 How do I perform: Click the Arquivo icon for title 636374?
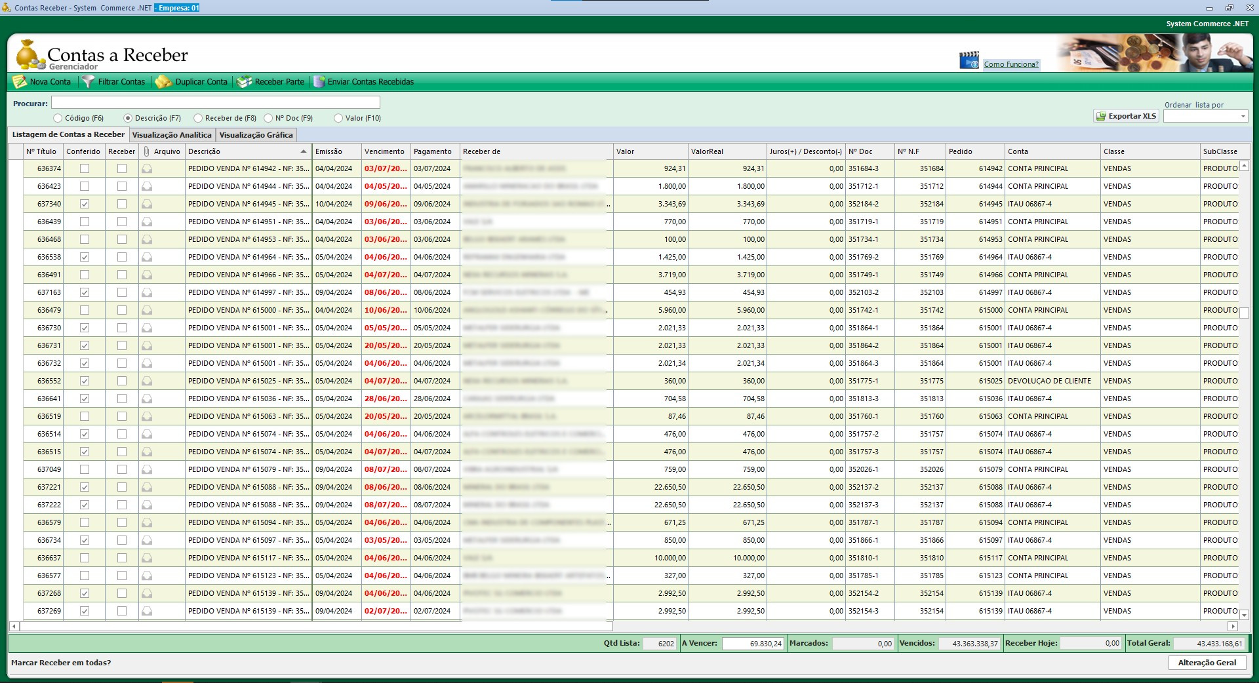(x=147, y=169)
